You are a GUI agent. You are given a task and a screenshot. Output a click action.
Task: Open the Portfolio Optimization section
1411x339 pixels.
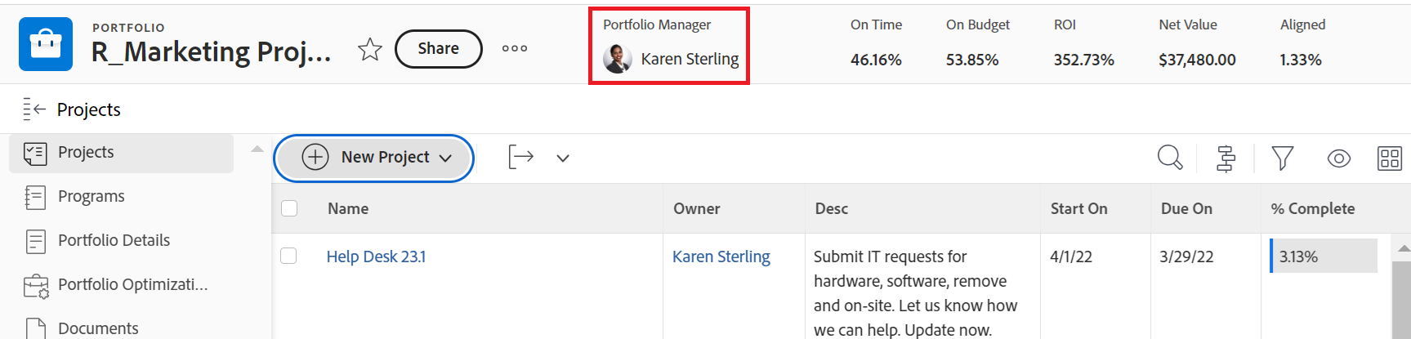(132, 284)
